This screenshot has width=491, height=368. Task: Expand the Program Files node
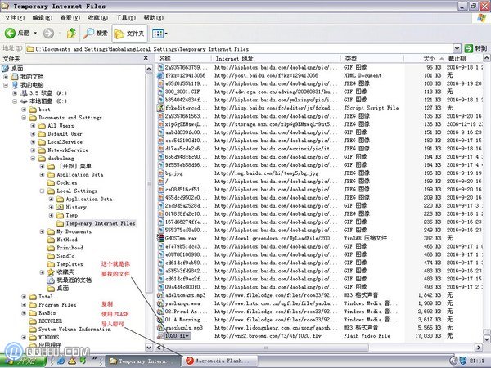[24, 305]
